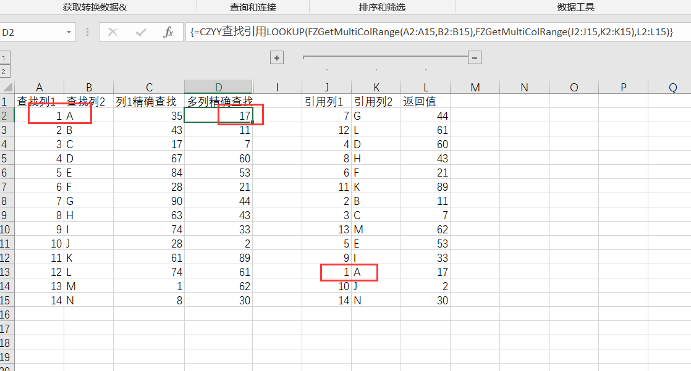Click the 查询和连接 ribbon group label
Viewport: 691px width, 371px height.
click(253, 7)
